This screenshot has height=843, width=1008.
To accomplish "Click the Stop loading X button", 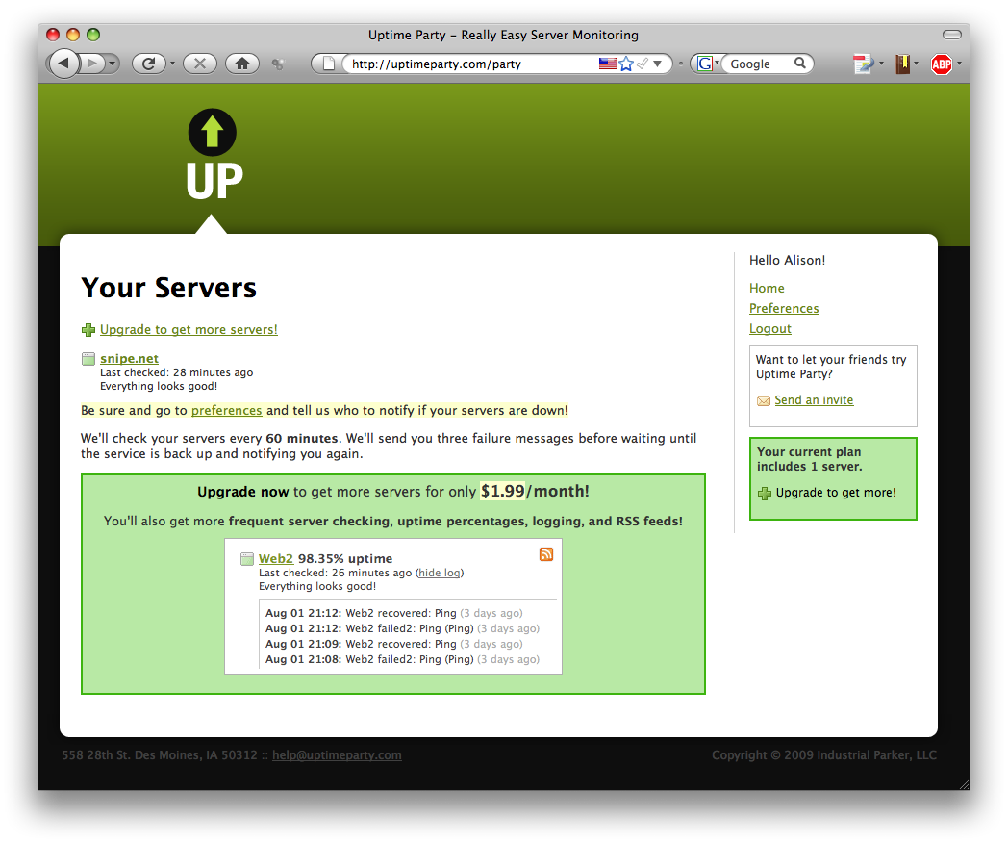I will pos(200,64).
